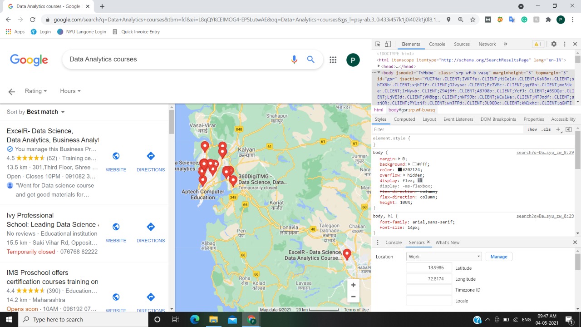Click the location permission icon in address bar
Image resolution: width=581 pixels, height=327 pixels.
point(448,20)
